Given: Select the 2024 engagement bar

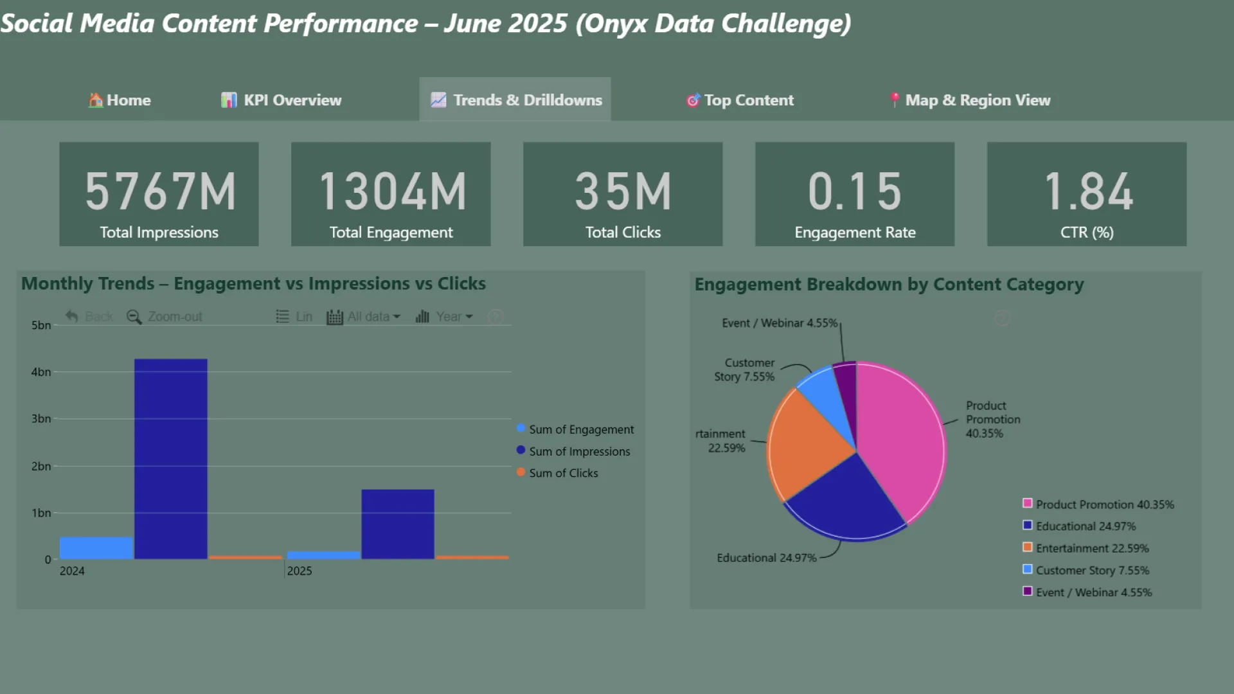Looking at the screenshot, I should pyautogui.click(x=96, y=548).
